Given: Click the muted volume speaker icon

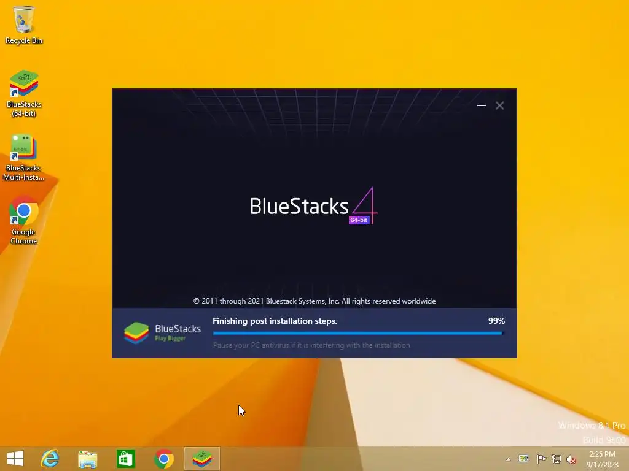Looking at the screenshot, I should click(x=571, y=459).
